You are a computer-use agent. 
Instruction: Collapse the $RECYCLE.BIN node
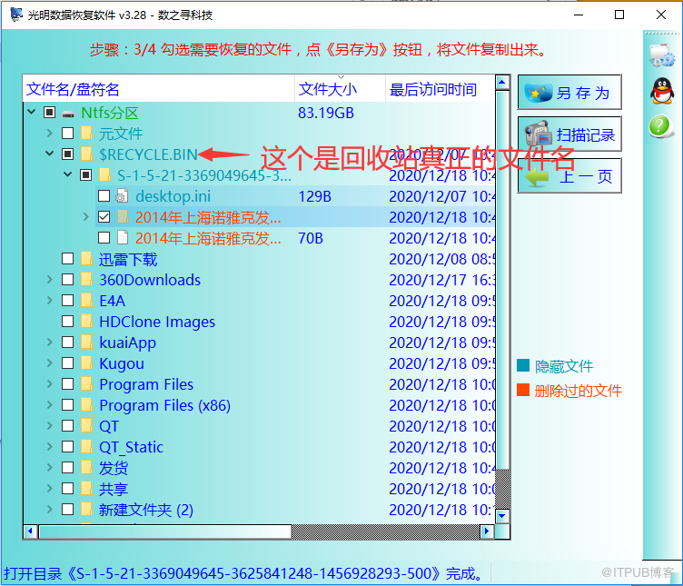pyautogui.click(x=49, y=154)
